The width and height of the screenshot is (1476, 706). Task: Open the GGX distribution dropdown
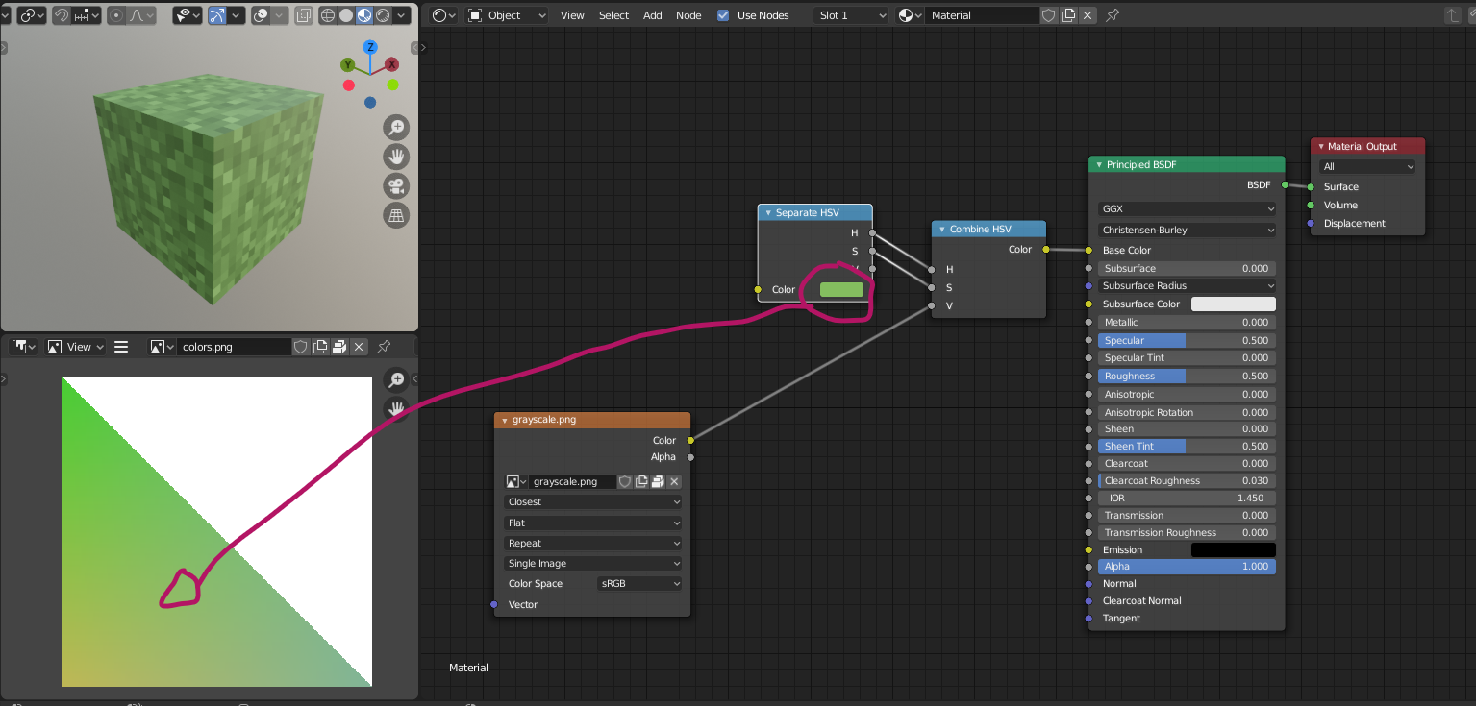(x=1187, y=208)
